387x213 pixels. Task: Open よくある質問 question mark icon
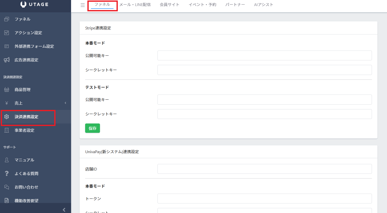pos(7,174)
